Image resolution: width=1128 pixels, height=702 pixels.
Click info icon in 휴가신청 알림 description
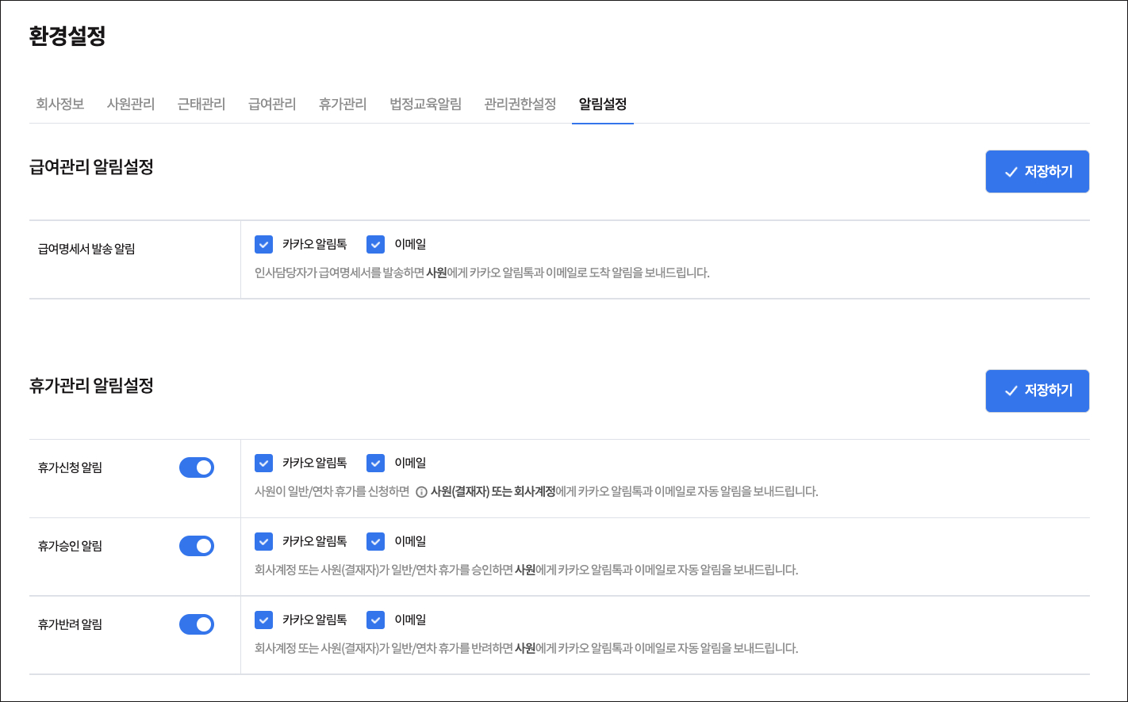tap(421, 492)
